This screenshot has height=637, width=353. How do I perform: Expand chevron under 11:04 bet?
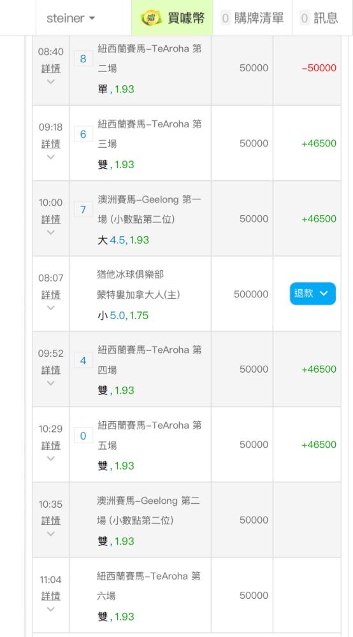[51, 609]
